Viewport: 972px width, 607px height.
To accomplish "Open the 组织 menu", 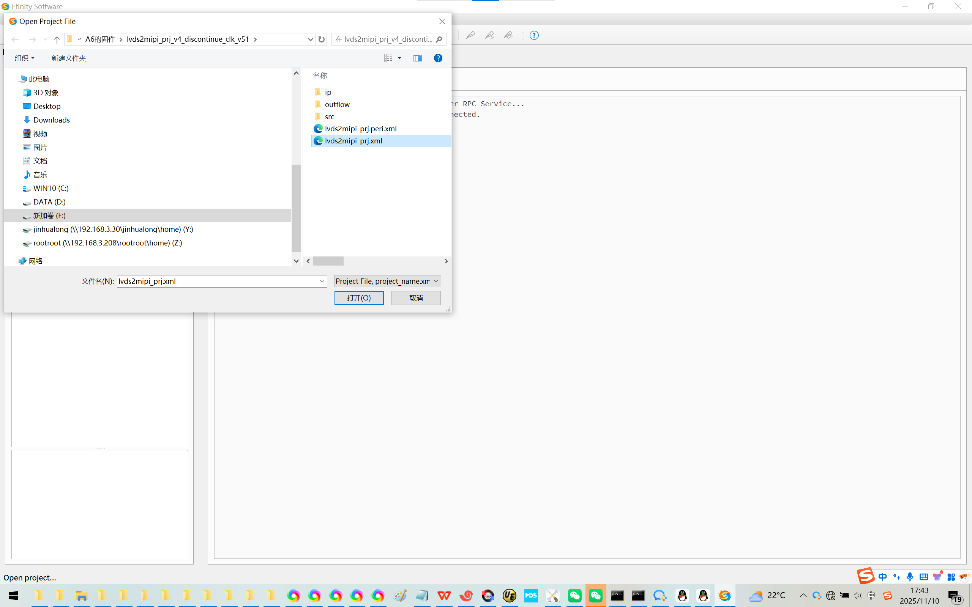I will [x=24, y=58].
